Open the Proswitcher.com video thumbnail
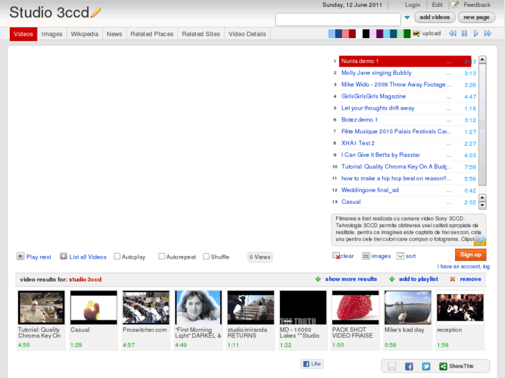 (146, 307)
